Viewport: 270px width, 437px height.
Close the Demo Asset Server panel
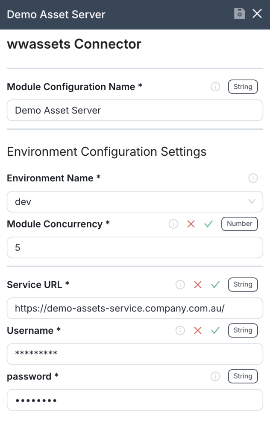[x=257, y=13]
